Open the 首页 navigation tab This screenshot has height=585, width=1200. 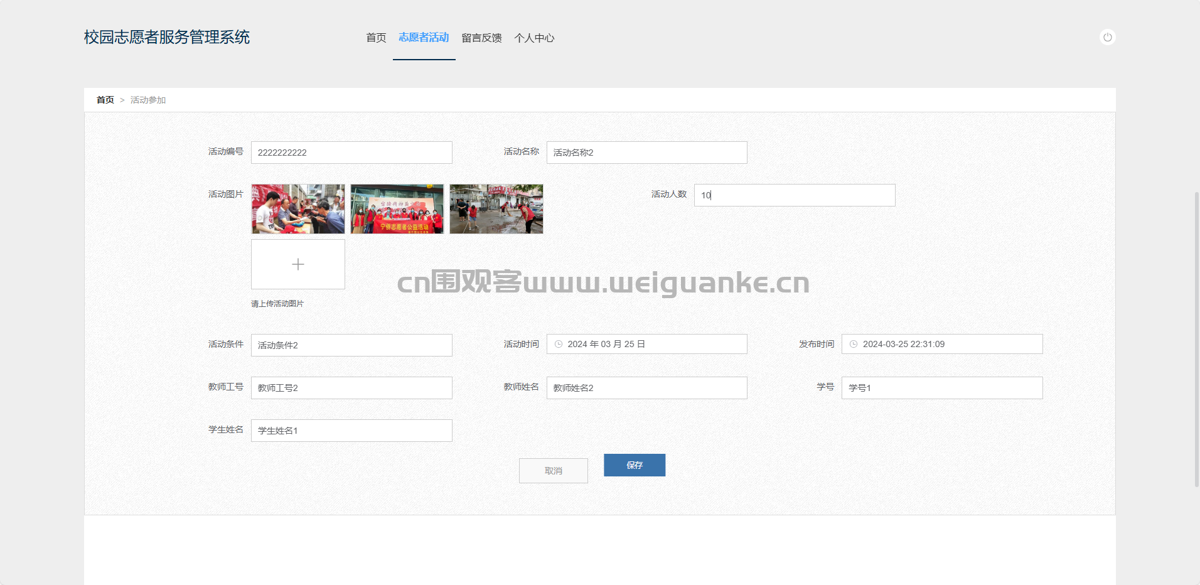tap(376, 38)
